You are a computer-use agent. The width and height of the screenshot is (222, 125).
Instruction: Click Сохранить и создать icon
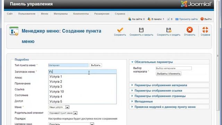tap(169, 30)
